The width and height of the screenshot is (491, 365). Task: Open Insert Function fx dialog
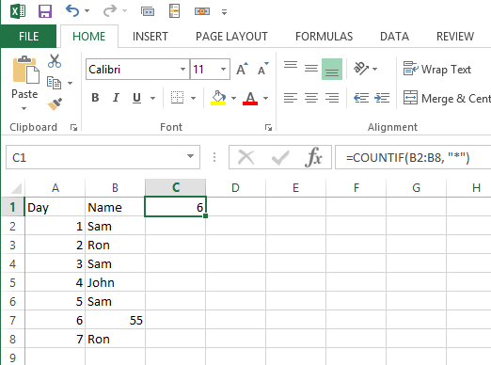(x=313, y=157)
